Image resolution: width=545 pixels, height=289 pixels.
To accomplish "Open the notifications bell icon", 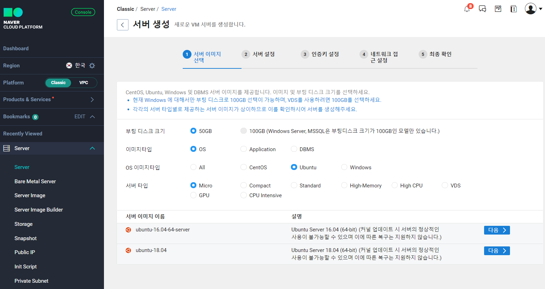I will click(467, 9).
